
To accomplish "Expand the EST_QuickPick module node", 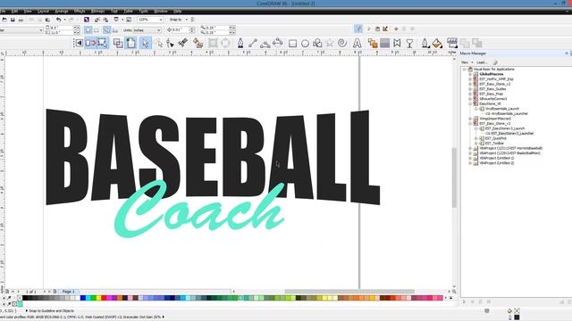I will pyautogui.click(x=476, y=139).
